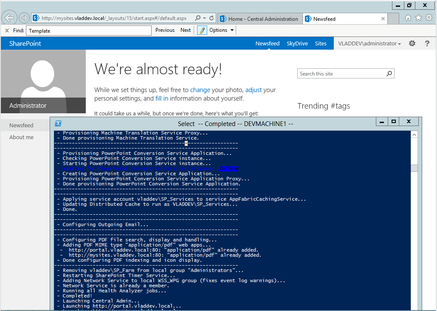This screenshot has height=311, width=437.
Task: Click the highlighted Online text in PowerShell
Action: (x=229, y=168)
